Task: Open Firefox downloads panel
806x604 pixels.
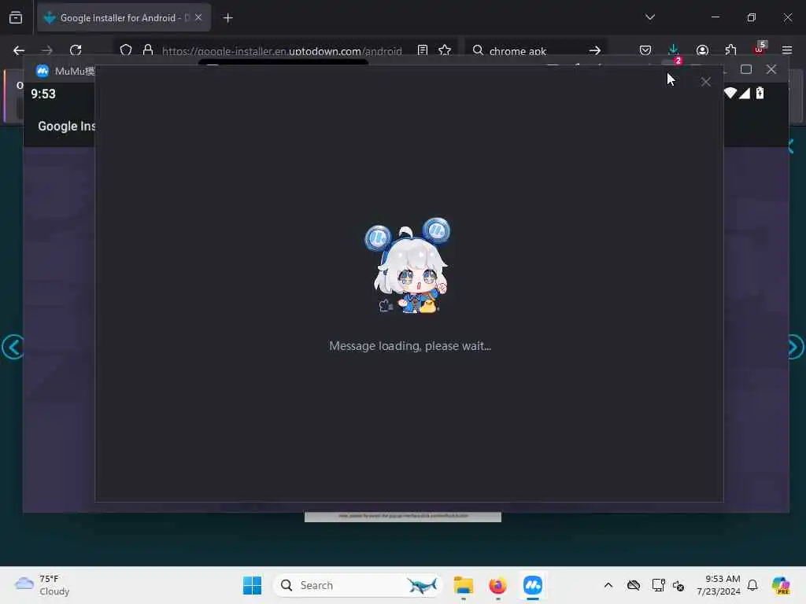Action: click(x=674, y=50)
